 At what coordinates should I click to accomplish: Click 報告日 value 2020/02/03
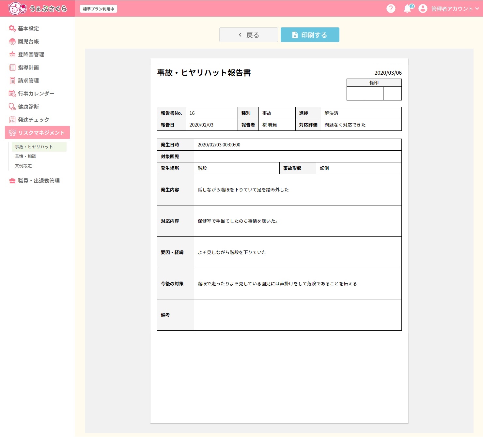(x=201, y=125)
